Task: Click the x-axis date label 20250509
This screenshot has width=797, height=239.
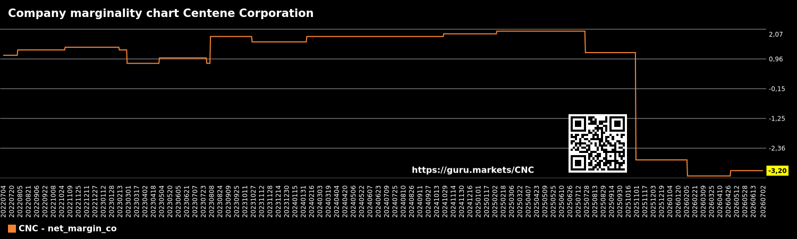Action: point(545,201)
